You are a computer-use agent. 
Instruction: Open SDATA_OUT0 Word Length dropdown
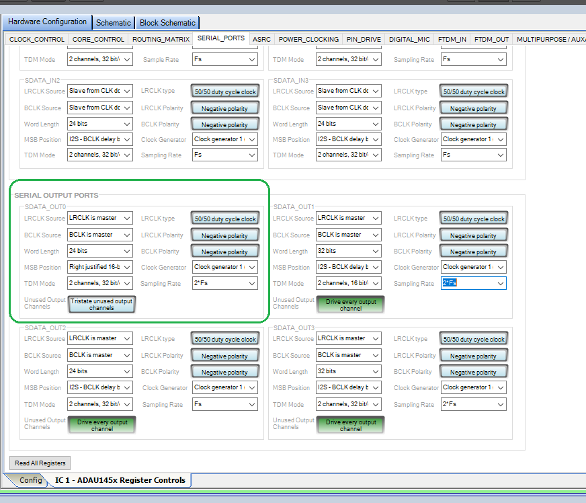click(99, 251)
